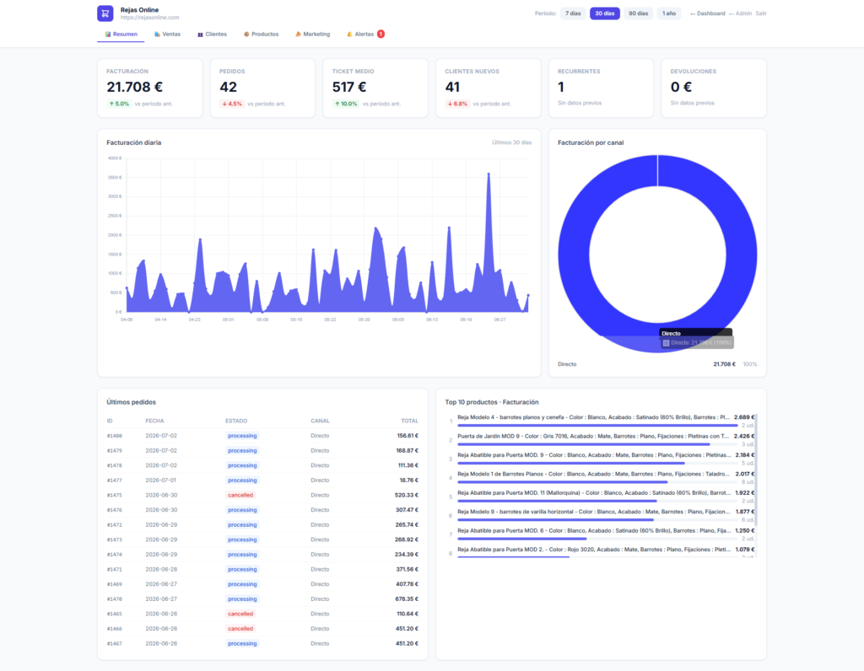
Task: Go back to Dashboard link
Action: pyautogui.click(x=708, y=13)
